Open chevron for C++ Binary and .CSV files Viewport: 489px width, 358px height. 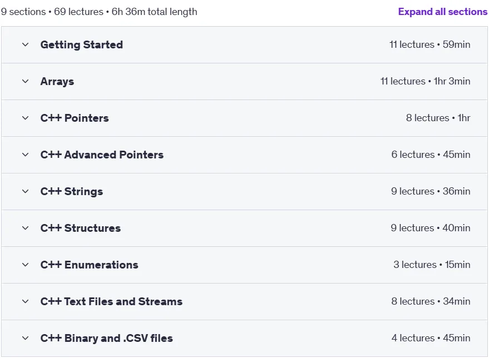25,338
